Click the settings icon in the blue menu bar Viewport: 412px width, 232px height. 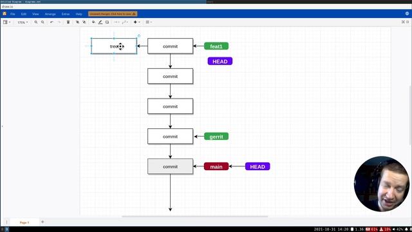point(407,14)
